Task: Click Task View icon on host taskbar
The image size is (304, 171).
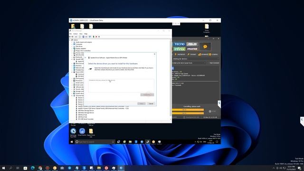Action: (18, 168)
